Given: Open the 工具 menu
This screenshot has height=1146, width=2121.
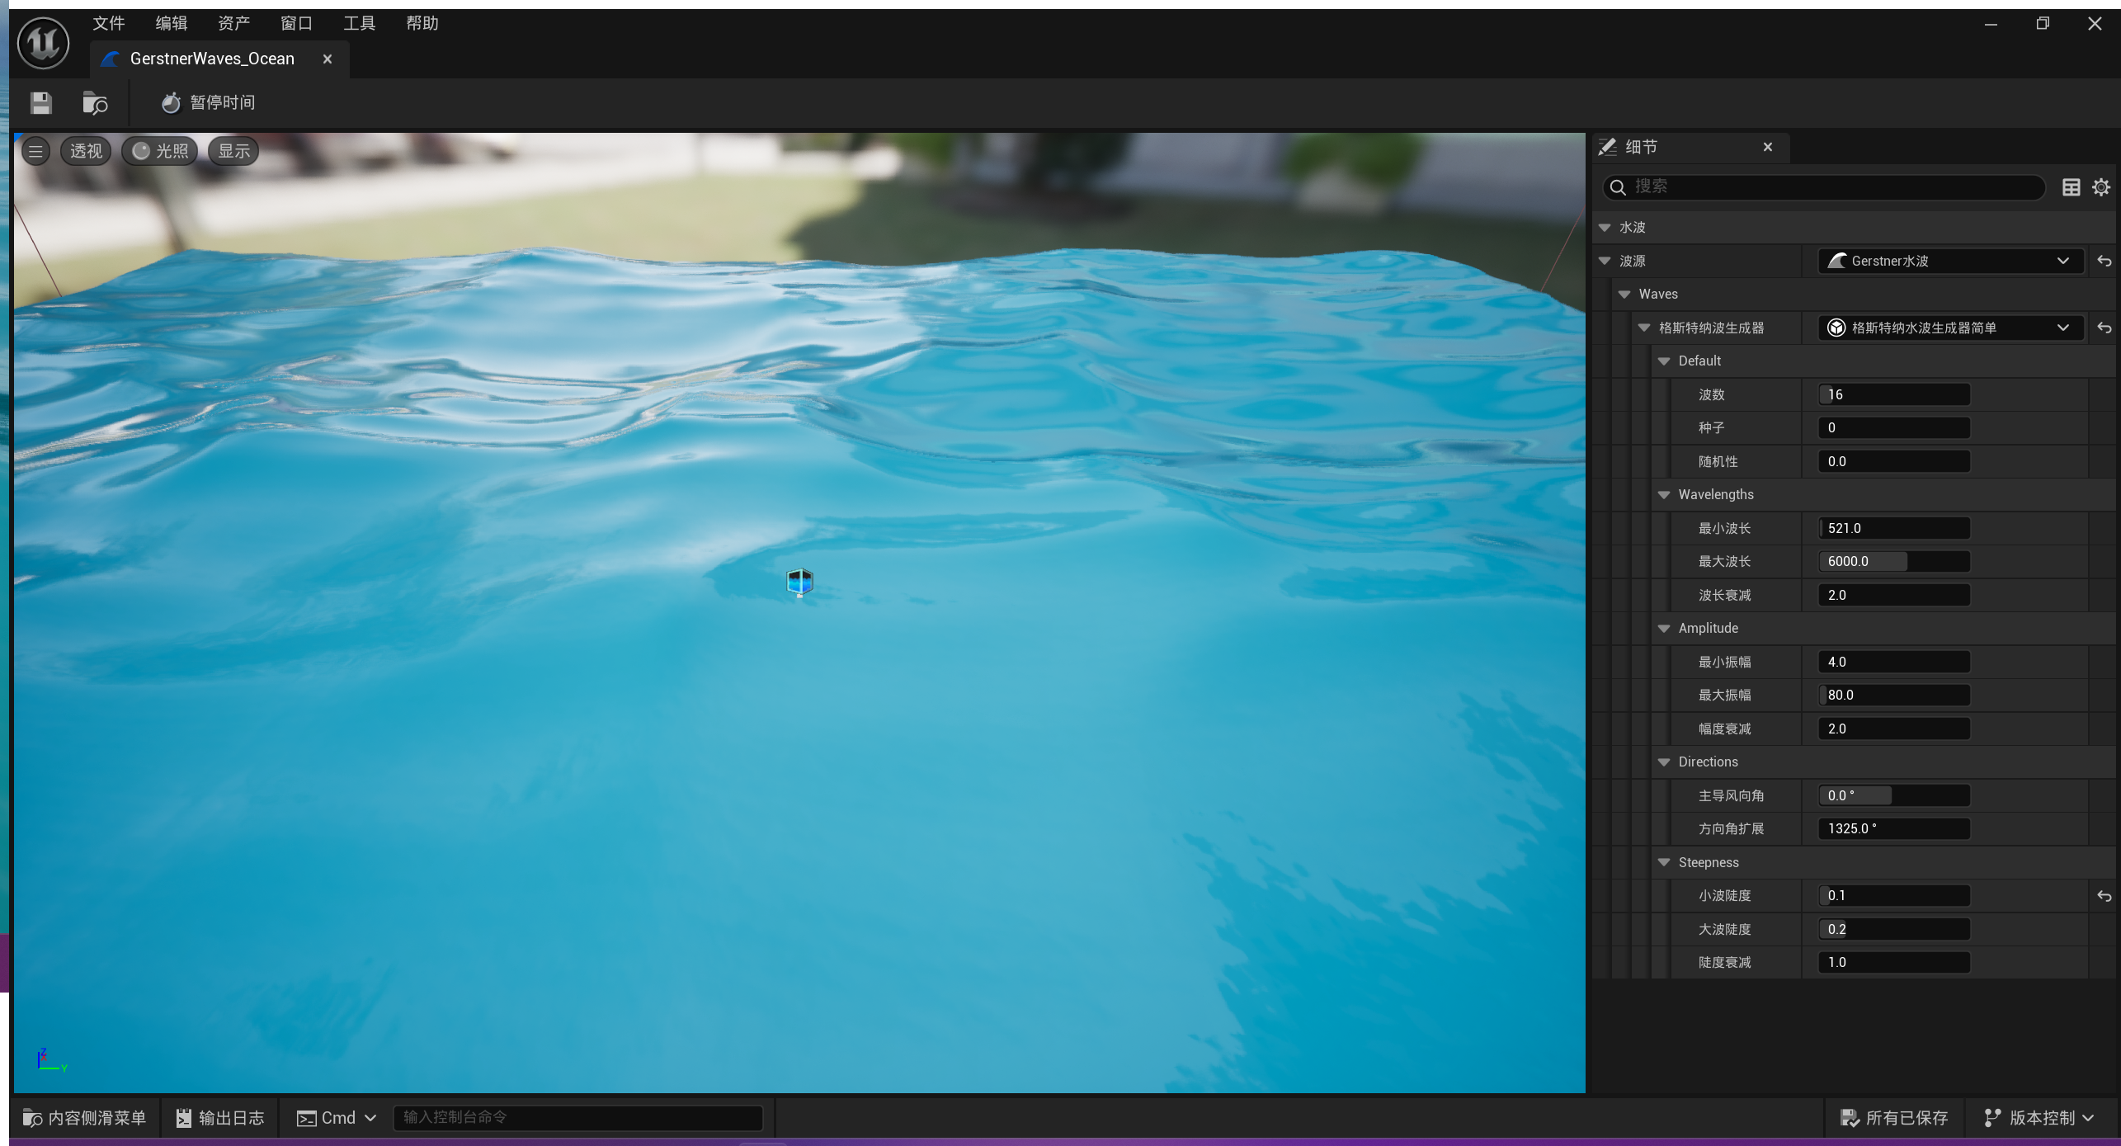Looking at the screenshot, I should tap(359, 23).
